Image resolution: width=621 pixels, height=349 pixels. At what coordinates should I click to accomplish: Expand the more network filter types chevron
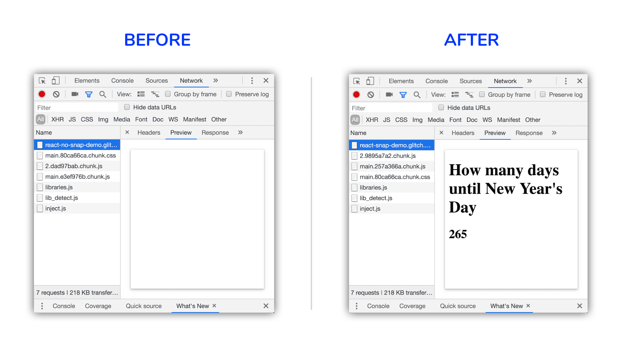click(x=240, y=133)
